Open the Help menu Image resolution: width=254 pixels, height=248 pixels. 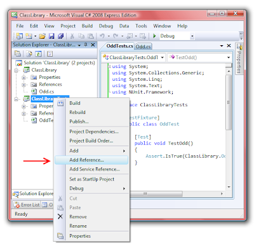(x=182, y=26)
